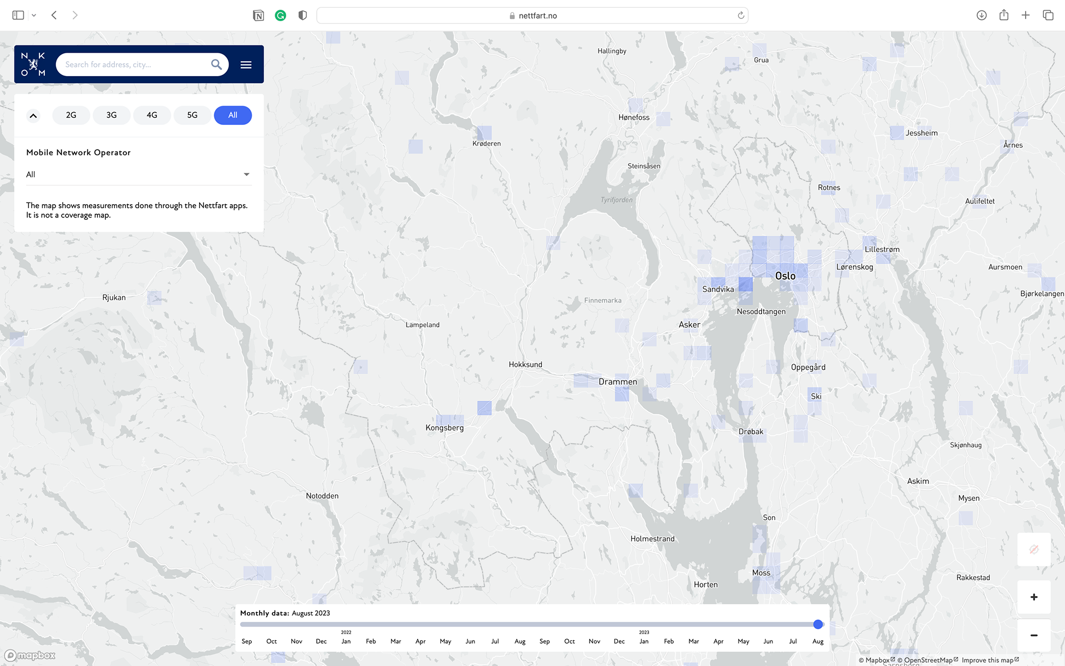Click the Safari share icon
Screen dimensions: 1065x666
(x=1003, y=16)
